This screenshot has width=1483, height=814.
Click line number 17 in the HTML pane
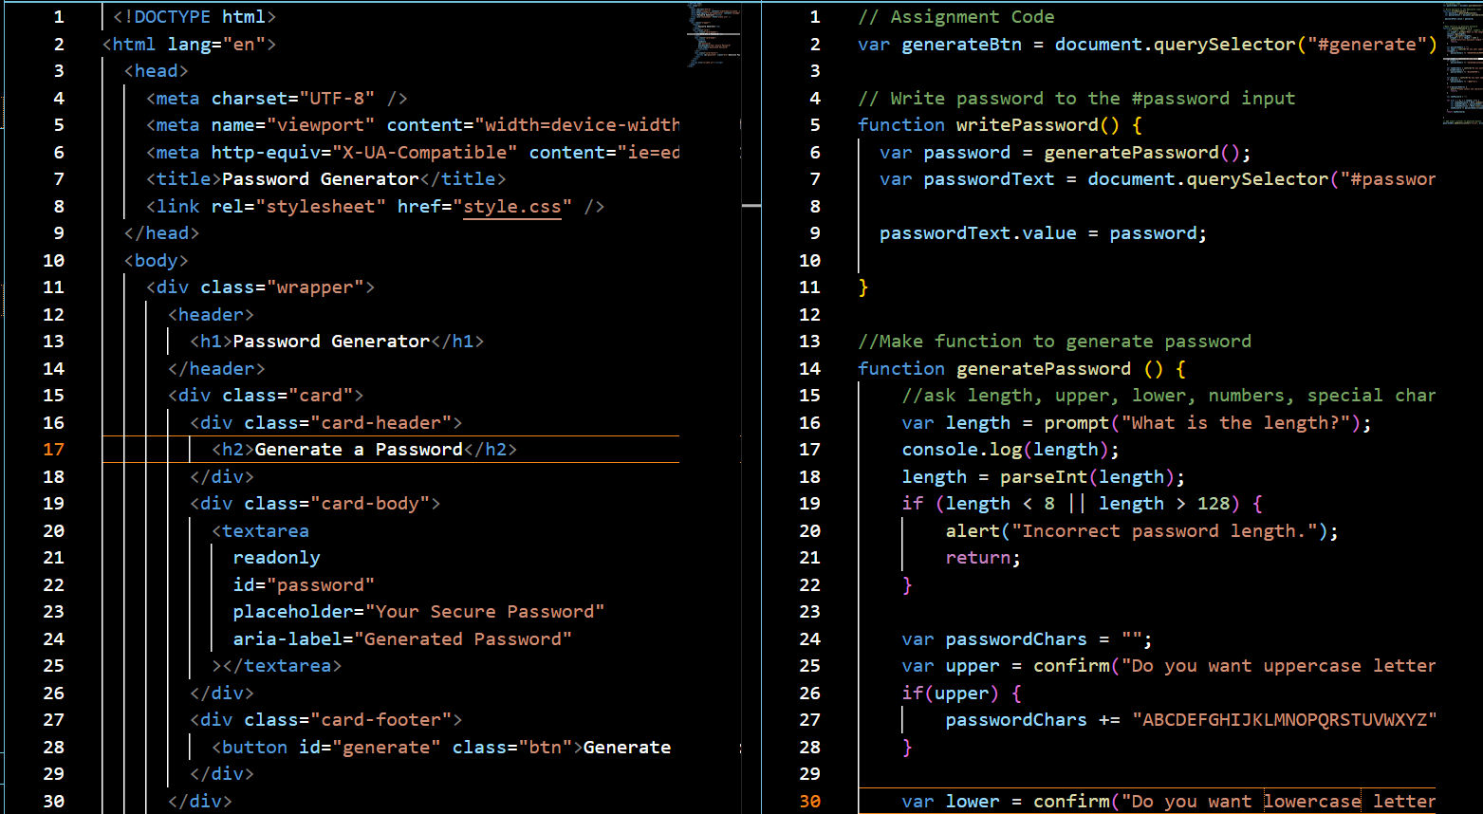coord(53,449)
